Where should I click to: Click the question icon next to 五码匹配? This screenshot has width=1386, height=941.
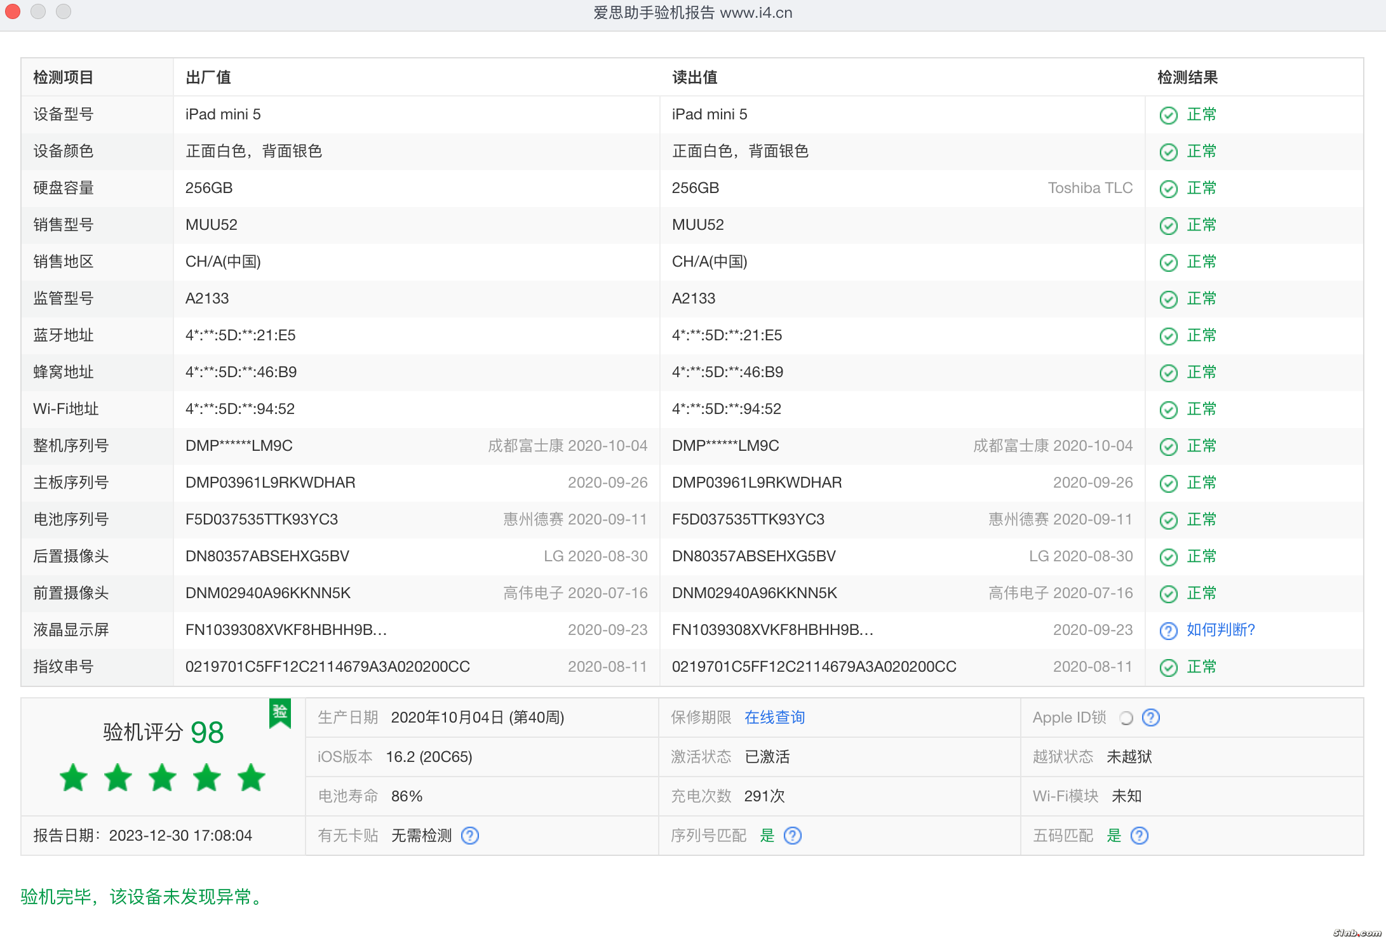1140,836
